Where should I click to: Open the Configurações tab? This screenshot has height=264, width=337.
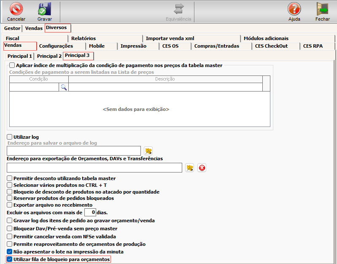[56, 46]
